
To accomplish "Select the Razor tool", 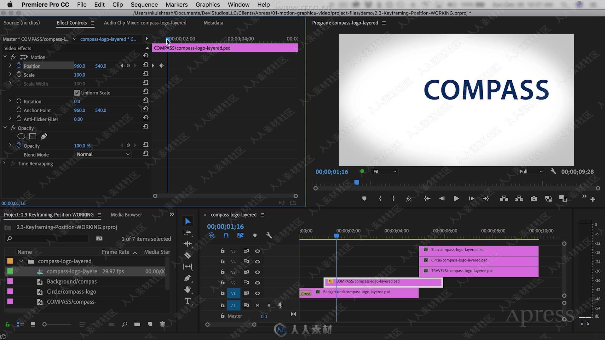I will (187, 255).
